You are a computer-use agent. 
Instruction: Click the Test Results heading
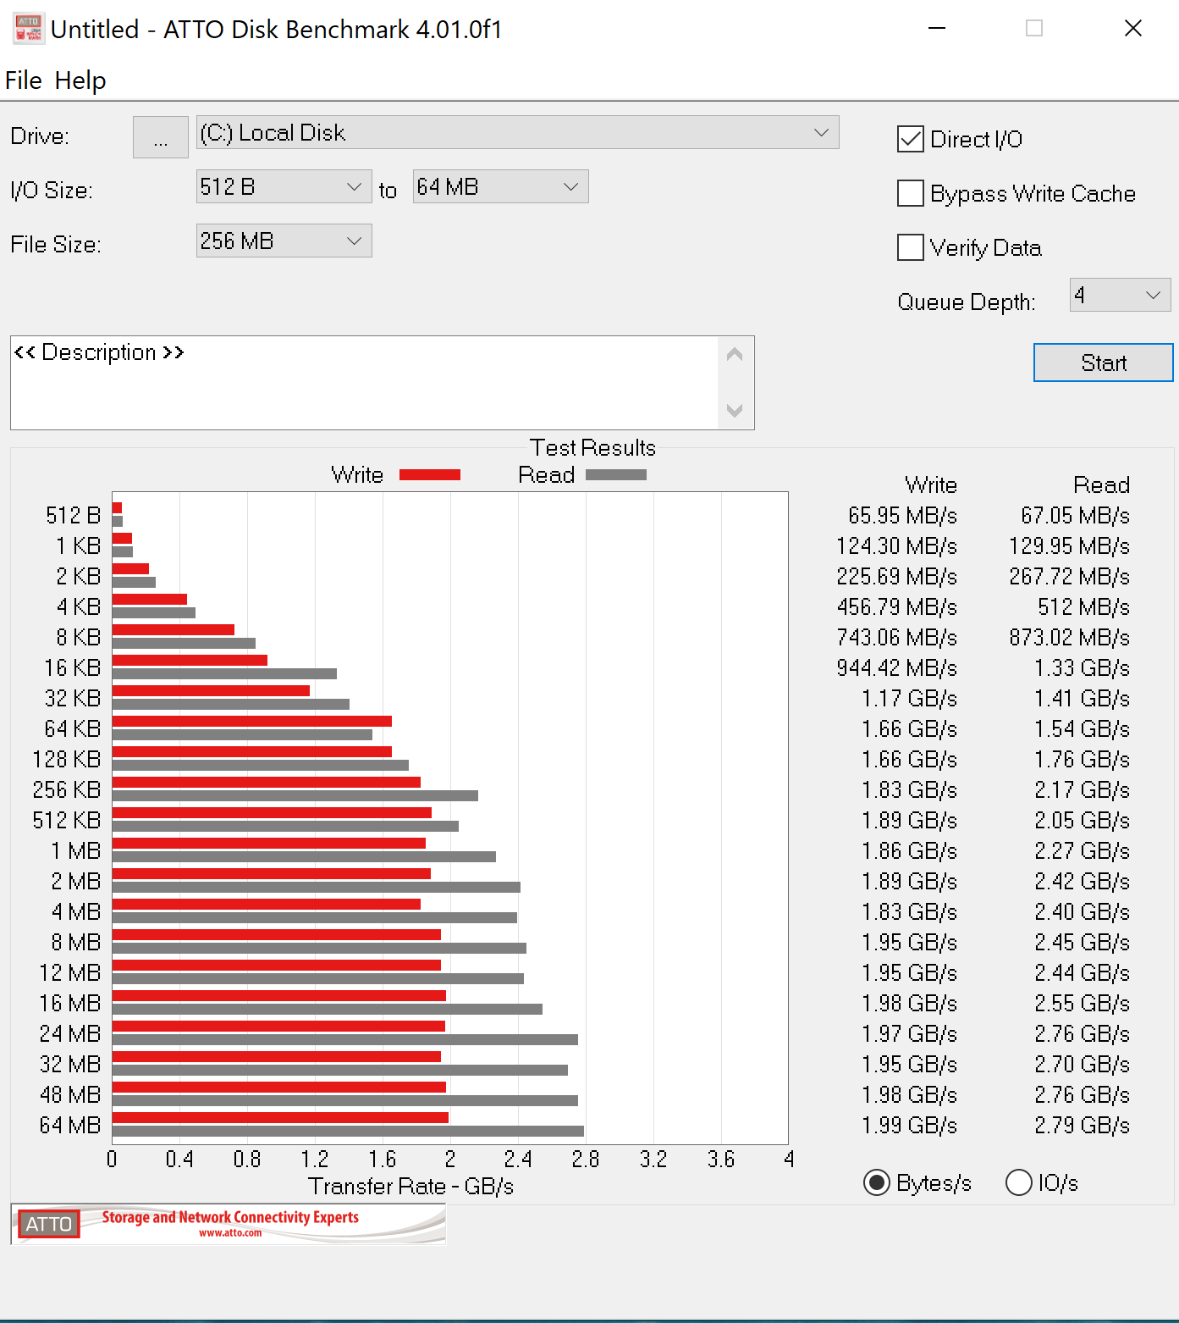click(592, 447)
